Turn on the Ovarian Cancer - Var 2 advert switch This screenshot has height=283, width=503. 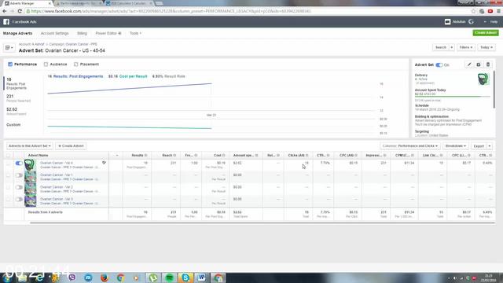(19, 187)
